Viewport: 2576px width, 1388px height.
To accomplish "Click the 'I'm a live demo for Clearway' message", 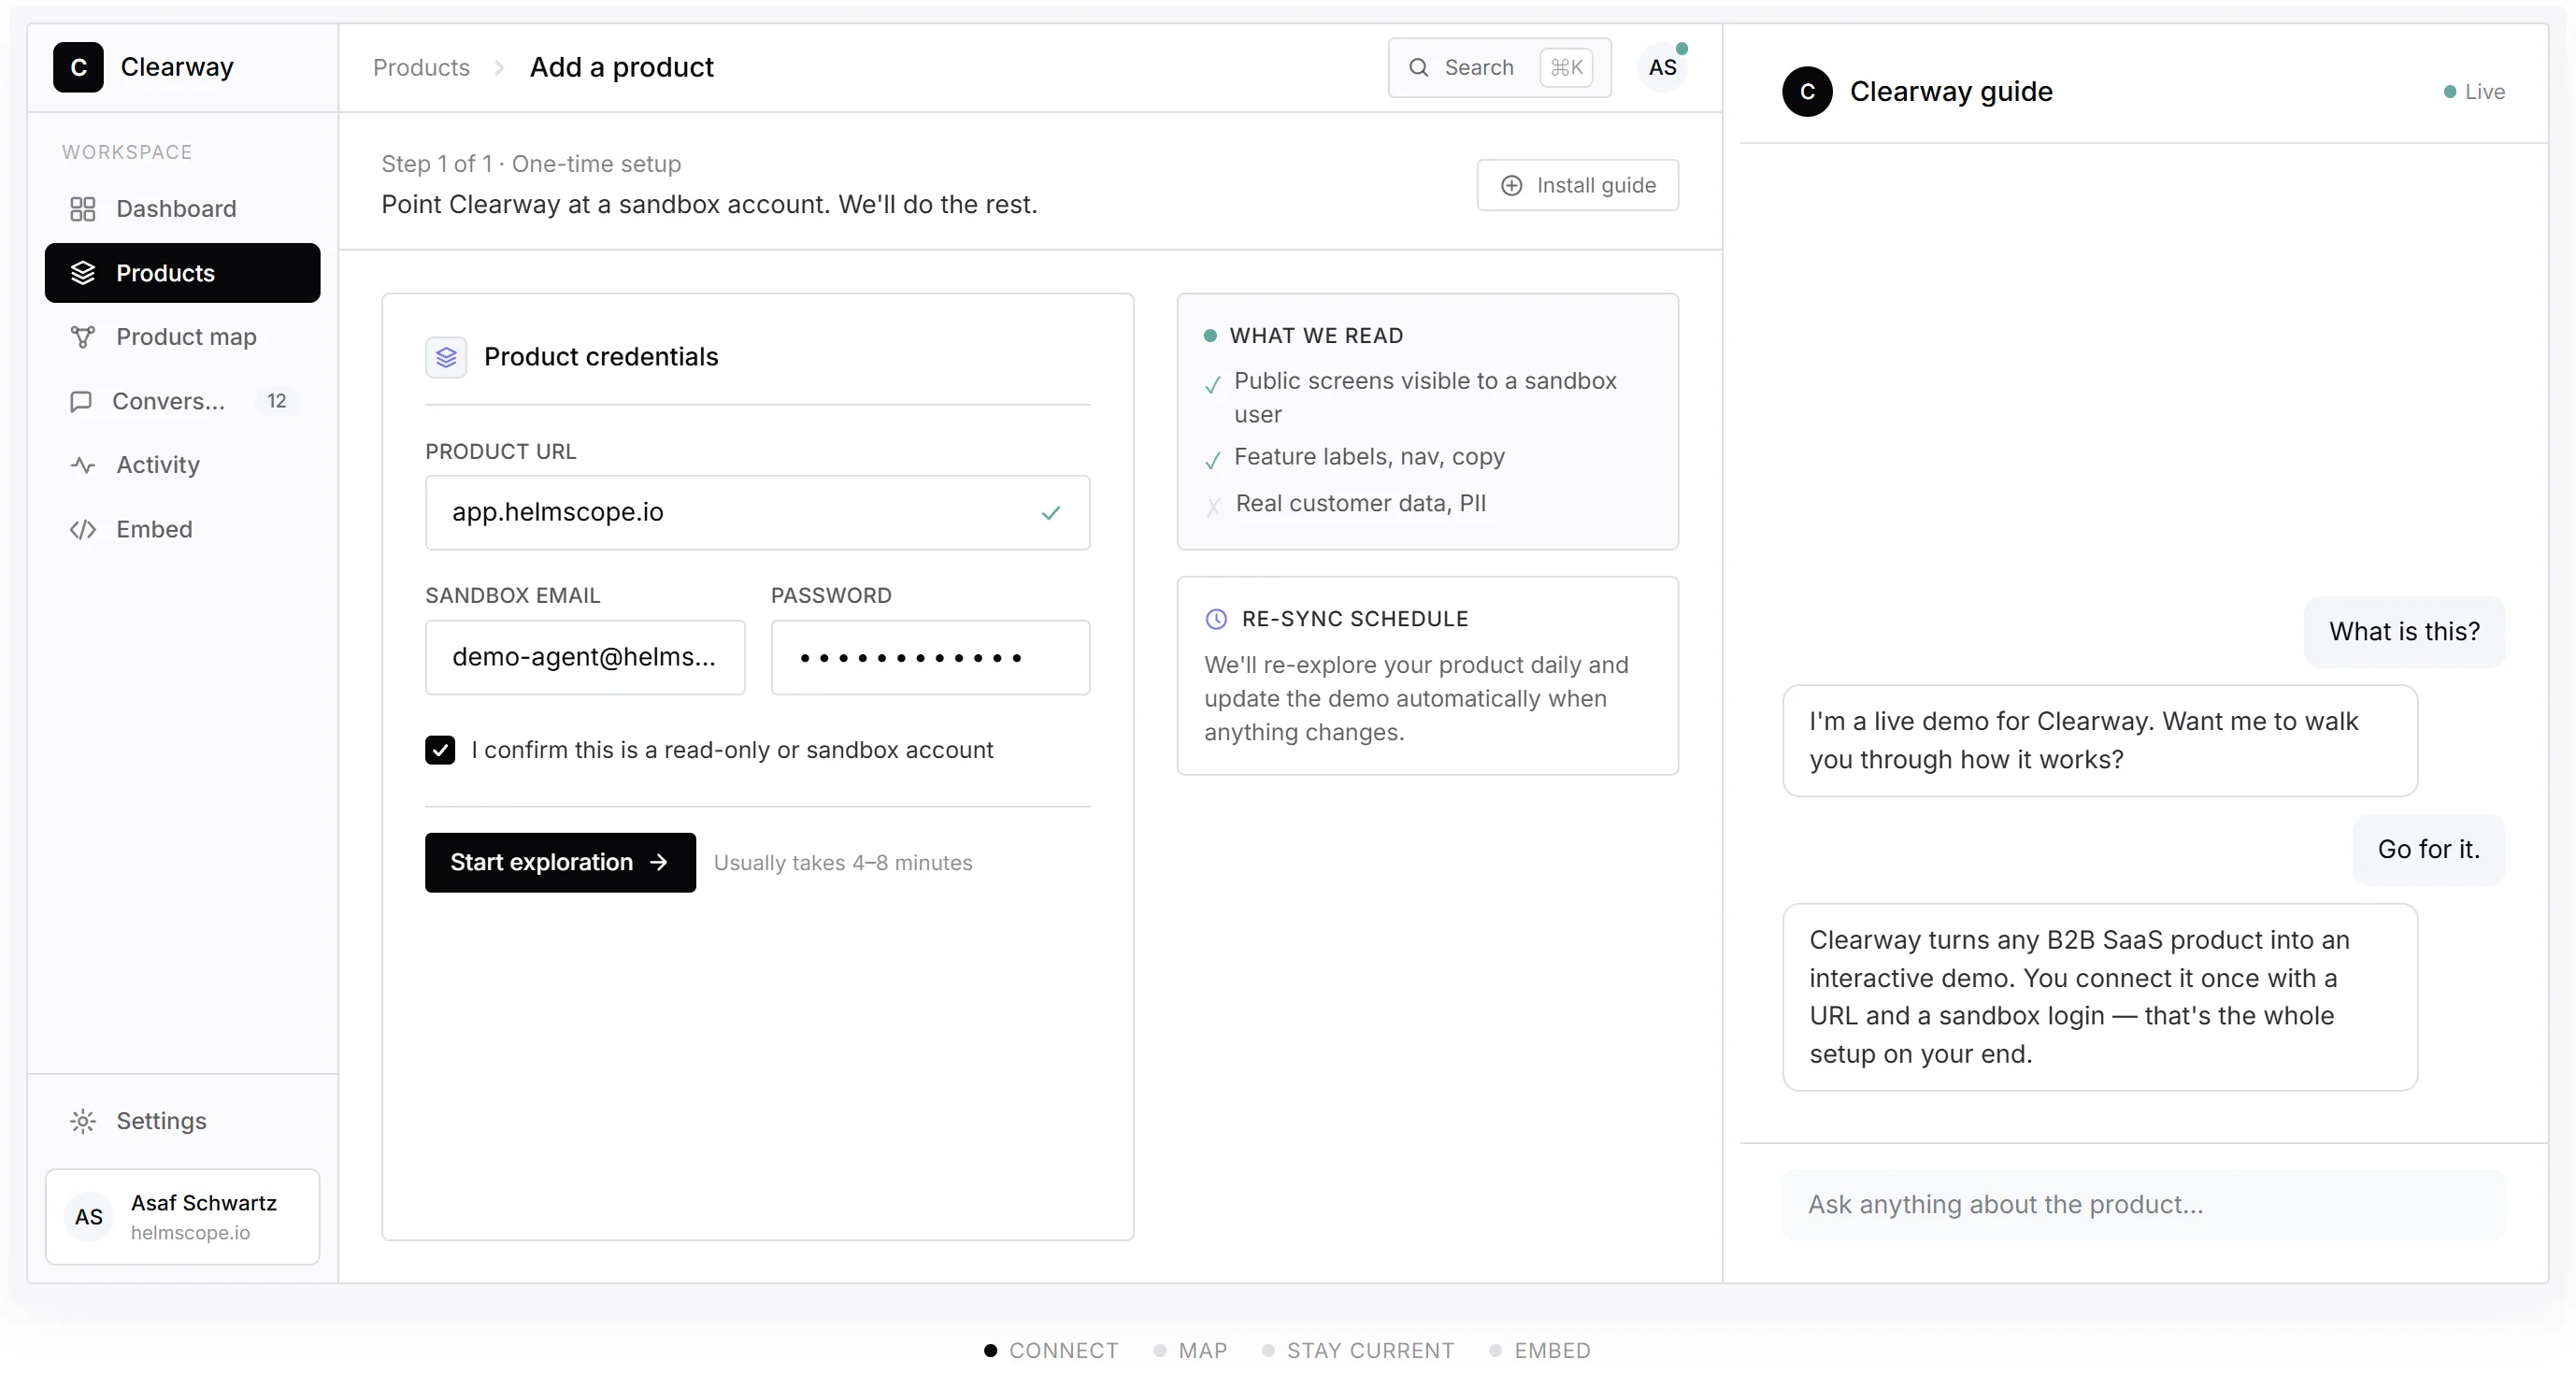I will click(2099, 740).
